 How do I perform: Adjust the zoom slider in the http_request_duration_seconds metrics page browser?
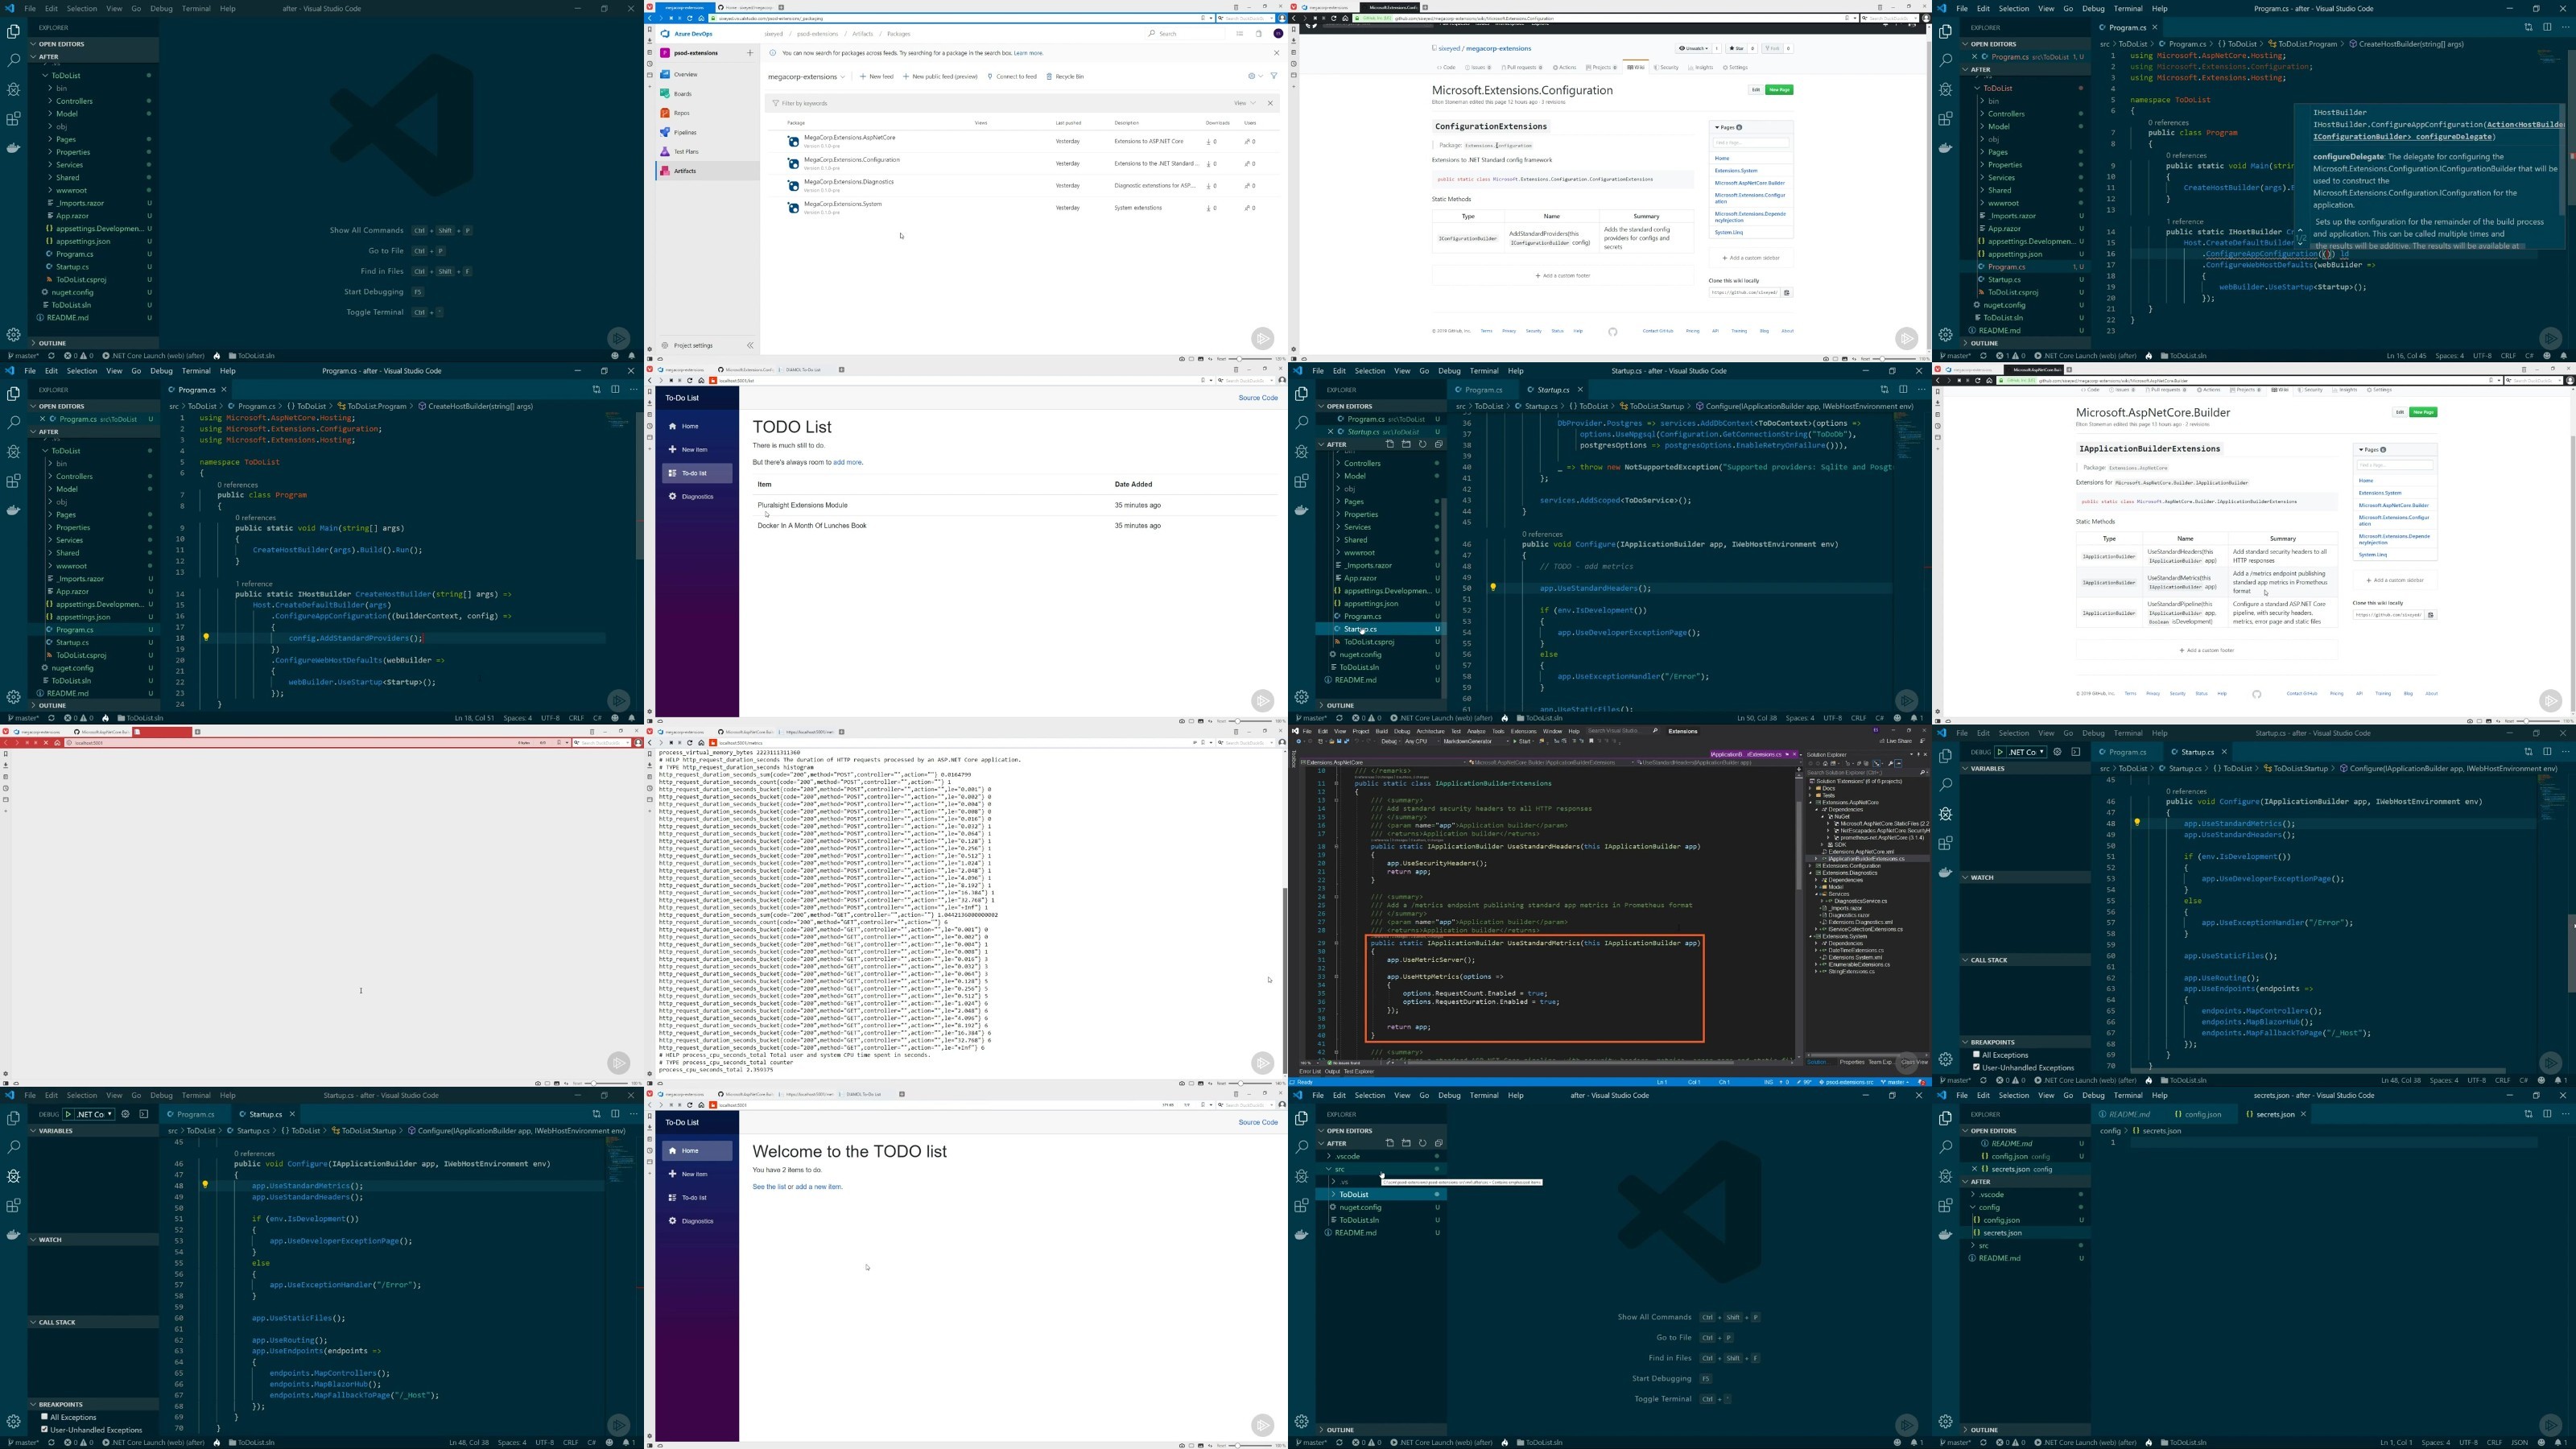(1249, 1083)
